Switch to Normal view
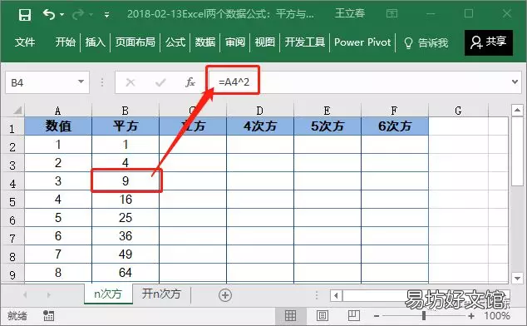This screenshot has width=527, height=326. [x=290, y=315]
